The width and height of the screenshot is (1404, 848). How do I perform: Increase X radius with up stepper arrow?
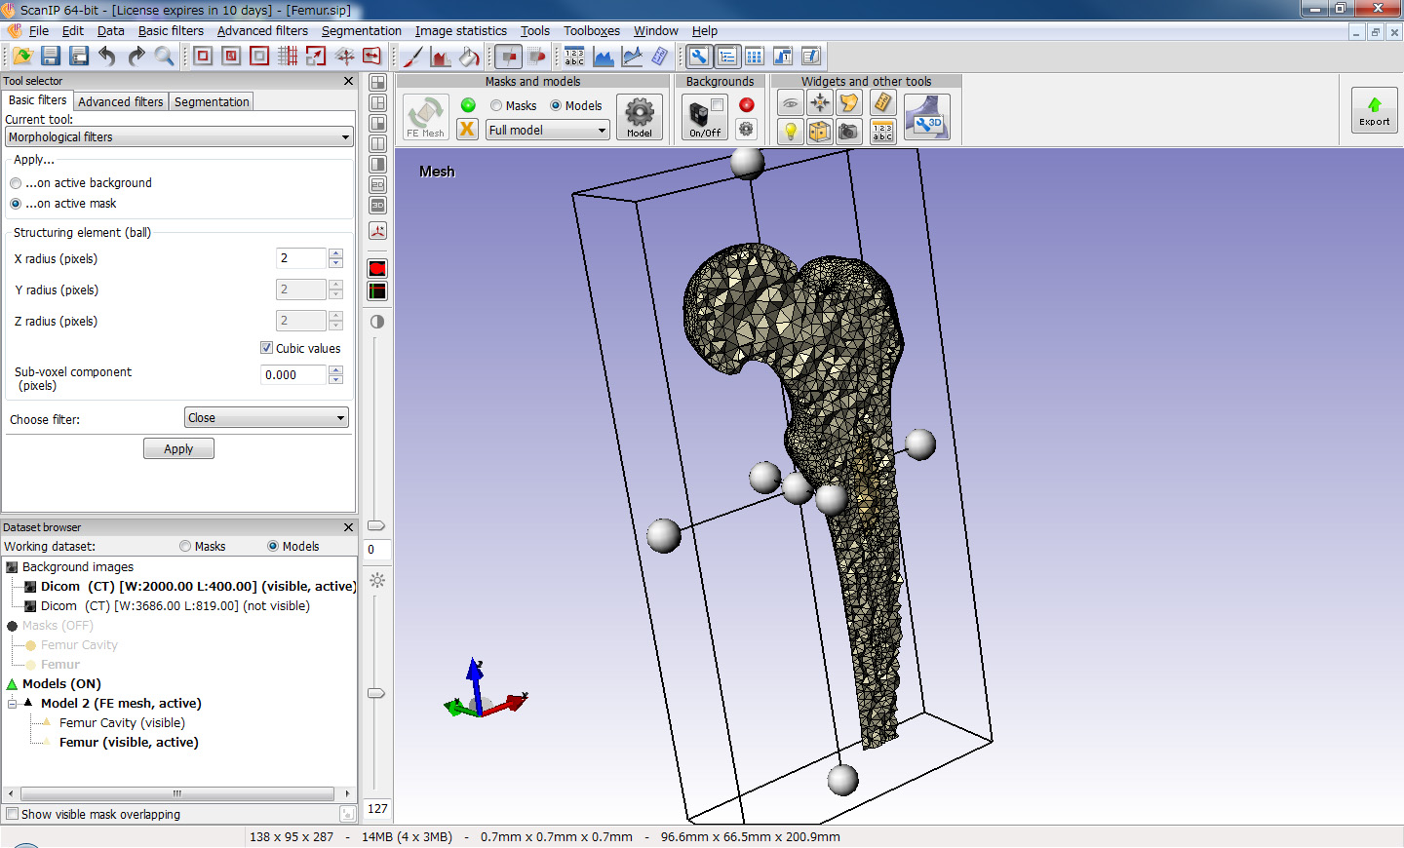click(x=335, y=253)
